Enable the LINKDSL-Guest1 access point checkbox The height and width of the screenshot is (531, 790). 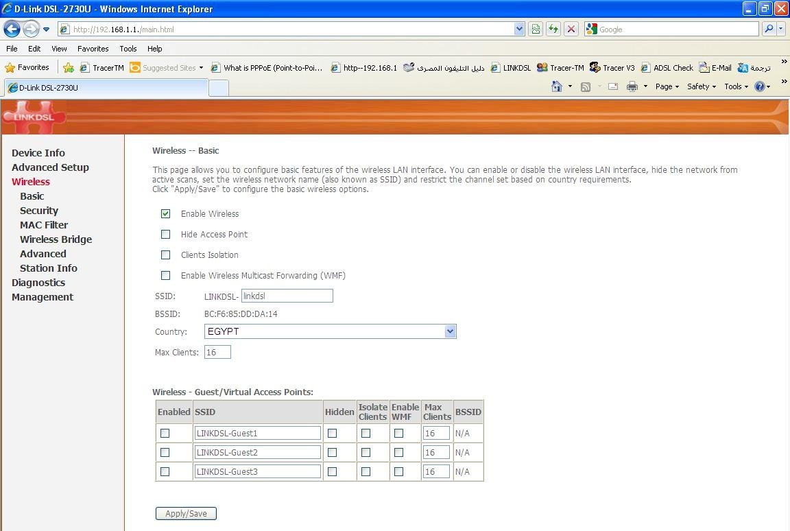coord(165,434)
